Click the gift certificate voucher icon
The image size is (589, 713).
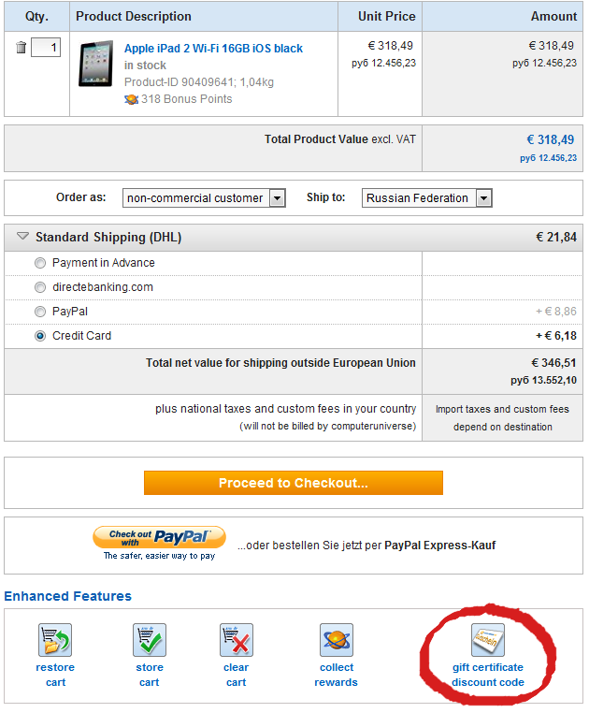click(488, 640)
